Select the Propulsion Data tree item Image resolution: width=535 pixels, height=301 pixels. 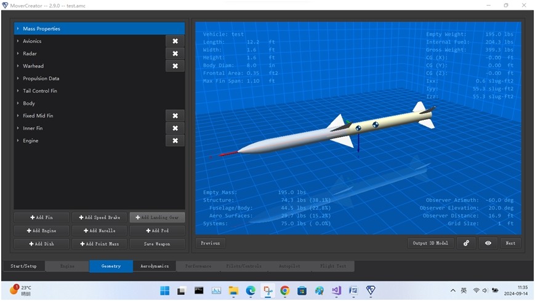point(41,78)
